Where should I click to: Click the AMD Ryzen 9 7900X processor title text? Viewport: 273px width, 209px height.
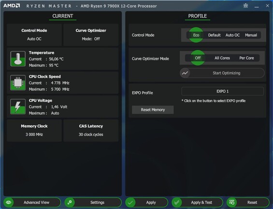click(118, 6)
